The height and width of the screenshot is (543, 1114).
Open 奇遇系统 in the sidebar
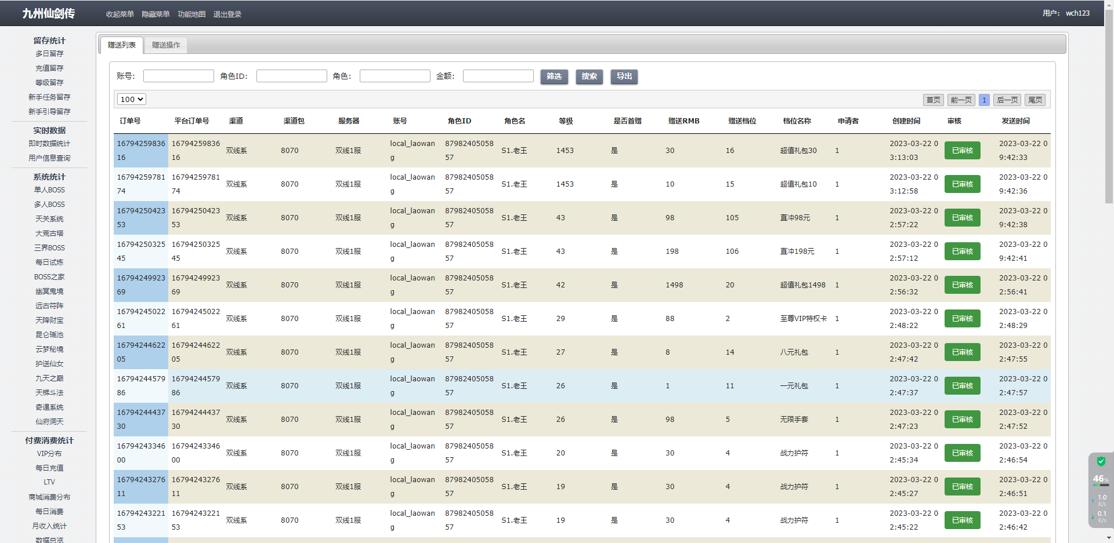49,407
